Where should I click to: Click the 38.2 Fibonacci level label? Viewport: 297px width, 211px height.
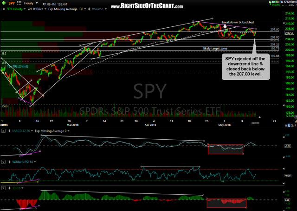coord(4,54)
